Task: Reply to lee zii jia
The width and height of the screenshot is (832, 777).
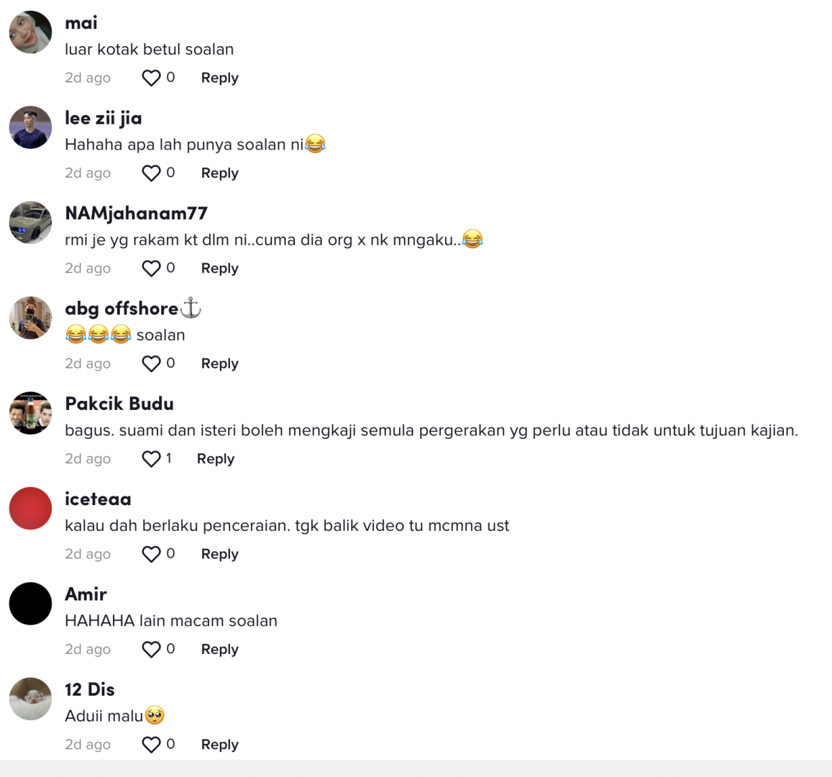Action: tap(219, 173)
